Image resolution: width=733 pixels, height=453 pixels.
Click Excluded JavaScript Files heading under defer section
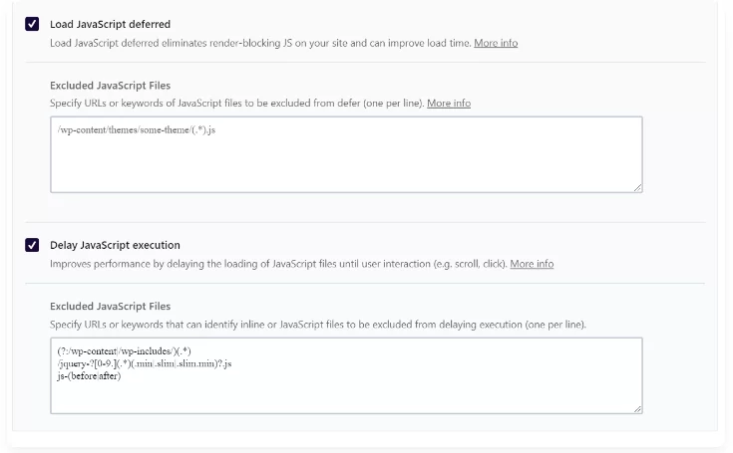111,86
